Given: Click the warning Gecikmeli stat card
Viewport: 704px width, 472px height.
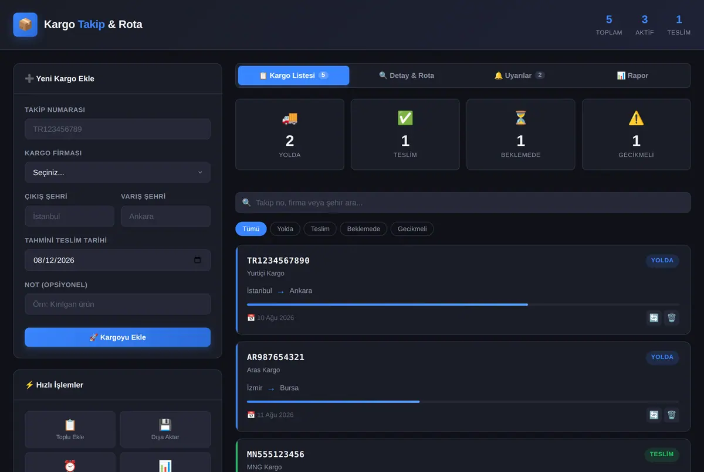Looking at the screenshot, I should point(637,134).
